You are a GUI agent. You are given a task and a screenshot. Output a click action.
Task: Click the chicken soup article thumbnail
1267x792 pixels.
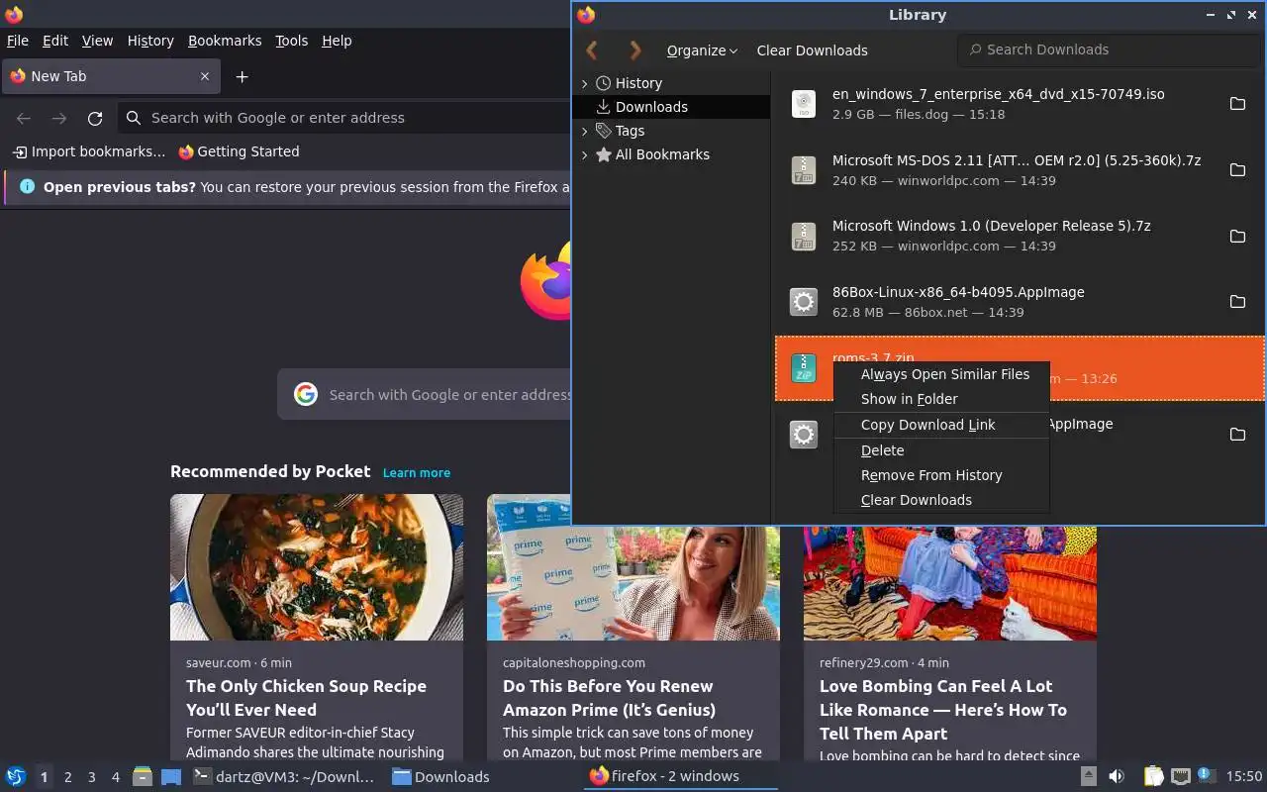317,567
